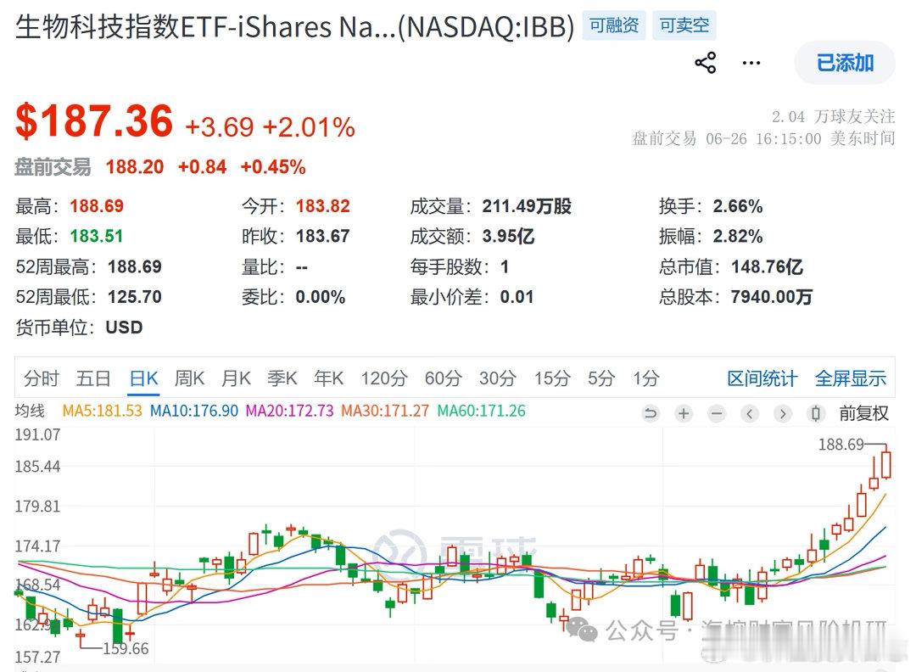Click the 今开 value 183.82
The width and height of the screenshot is (916, 672).
pyautogui.click(x=322, y=205)
